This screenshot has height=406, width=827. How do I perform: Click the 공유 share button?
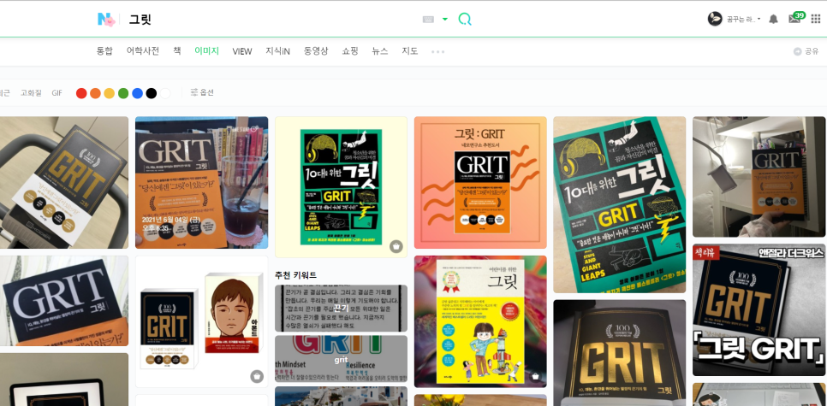(806, 51)
